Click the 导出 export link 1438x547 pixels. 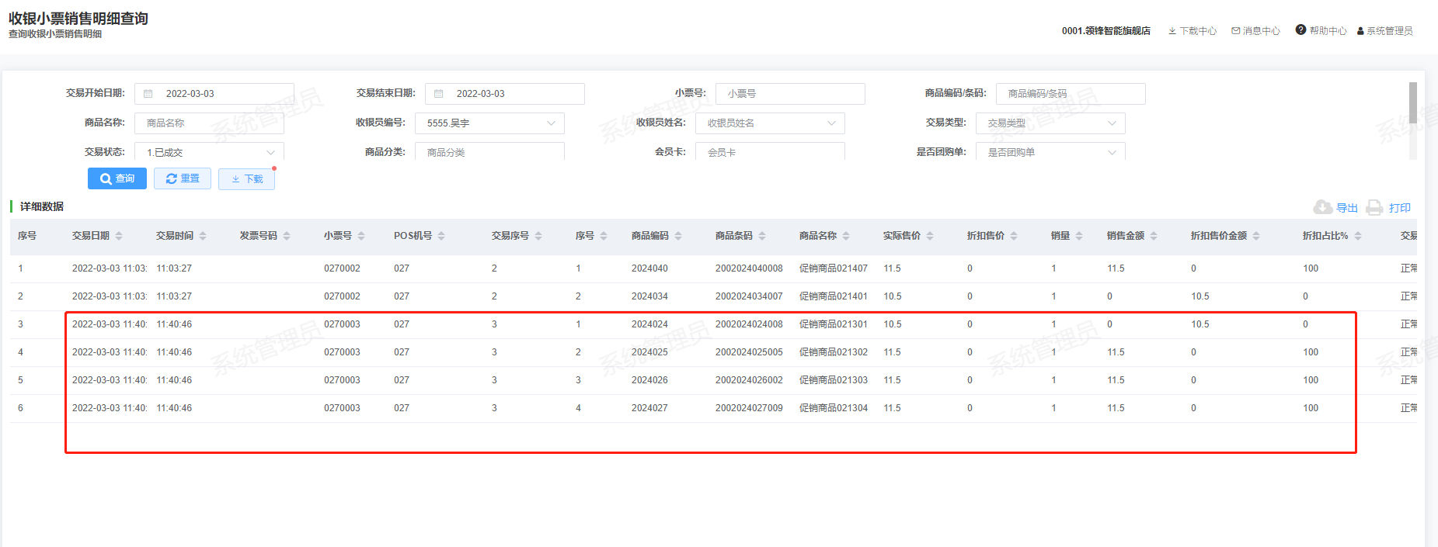1347,208
